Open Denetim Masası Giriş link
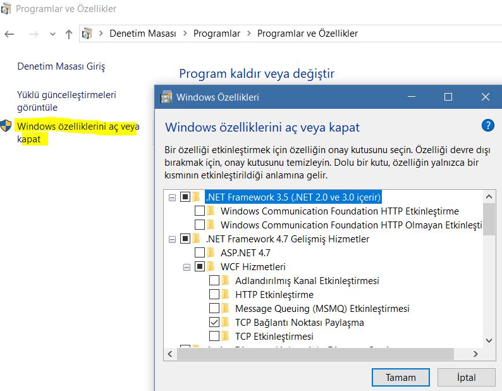502x391 pixels. 61,66
